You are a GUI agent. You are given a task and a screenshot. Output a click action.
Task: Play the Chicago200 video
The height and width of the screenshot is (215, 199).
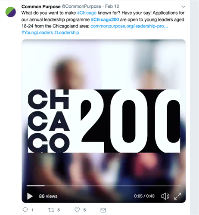coord(30,196)
